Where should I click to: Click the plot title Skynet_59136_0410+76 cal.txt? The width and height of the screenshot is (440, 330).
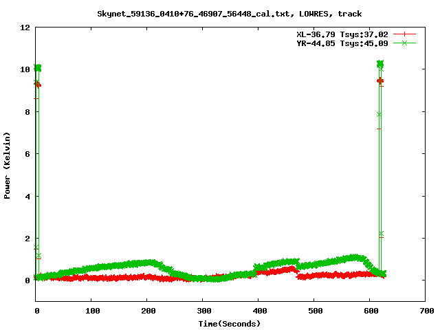[x=229, y=14]
